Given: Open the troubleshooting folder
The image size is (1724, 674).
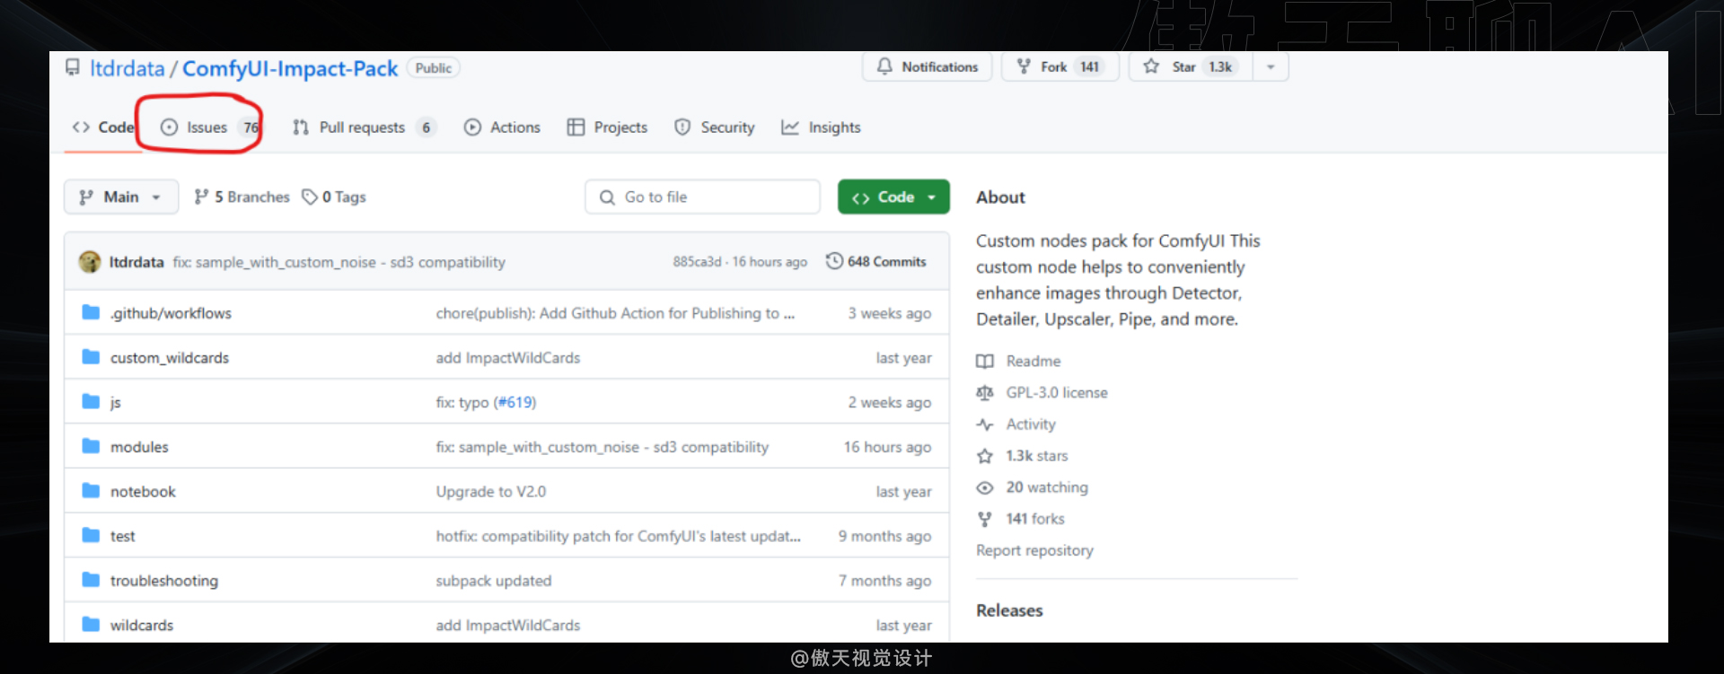Looking at the screenshot, I should (x=164, y=581).
